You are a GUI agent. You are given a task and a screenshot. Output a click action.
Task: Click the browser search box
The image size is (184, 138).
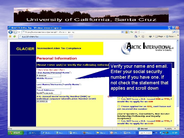(155, 32)
